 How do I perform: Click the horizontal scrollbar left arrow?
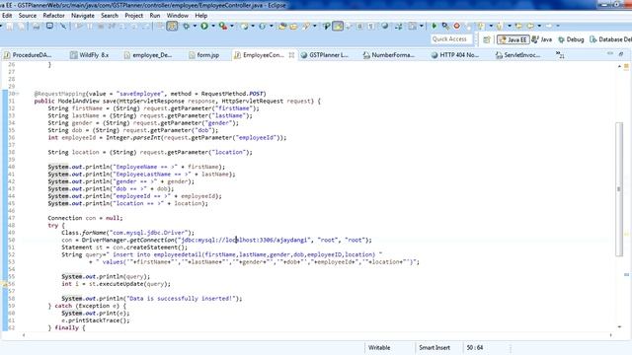[x=24, y=335]
